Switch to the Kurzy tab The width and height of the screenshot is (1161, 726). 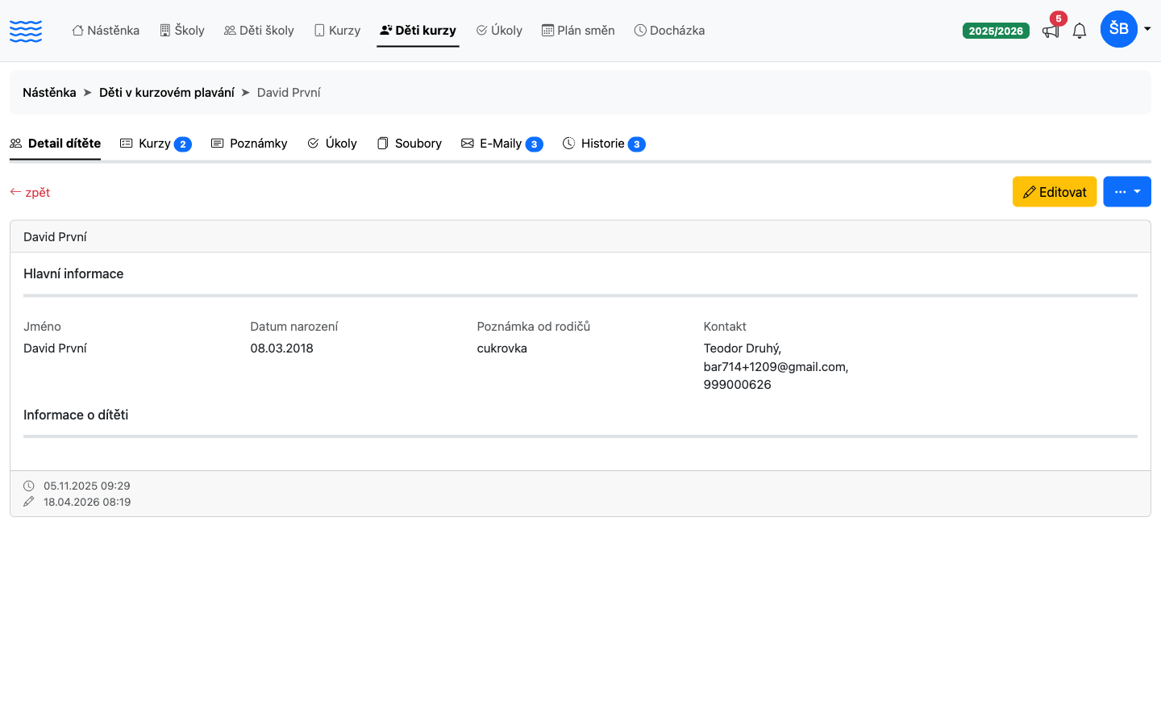pos(156,144)
